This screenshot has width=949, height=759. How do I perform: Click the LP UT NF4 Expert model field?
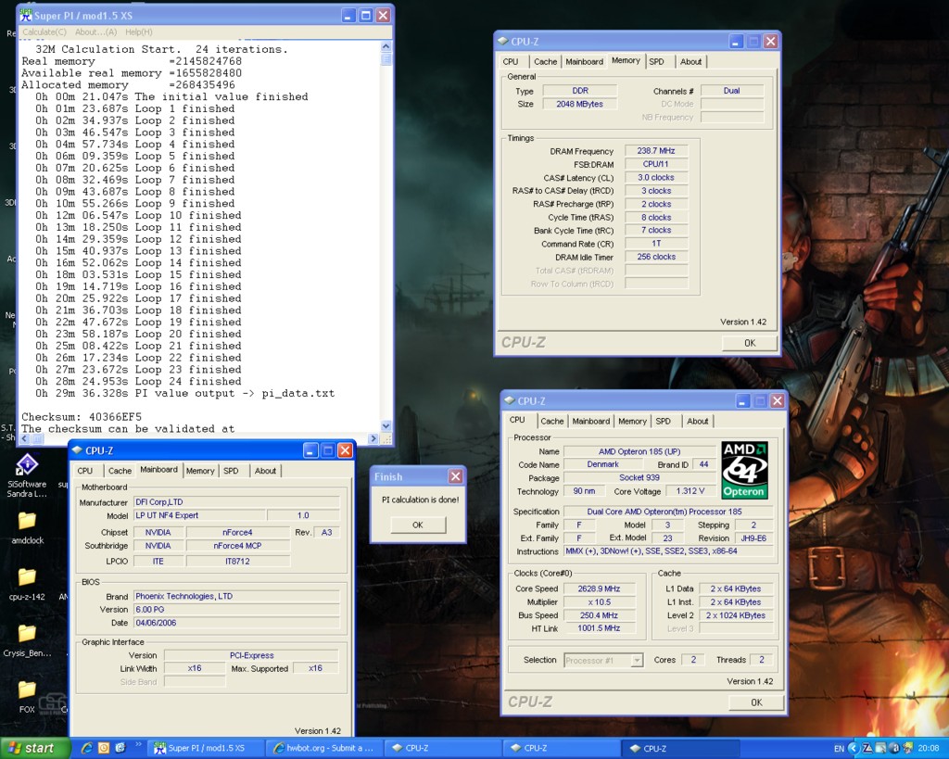point(199,515)
